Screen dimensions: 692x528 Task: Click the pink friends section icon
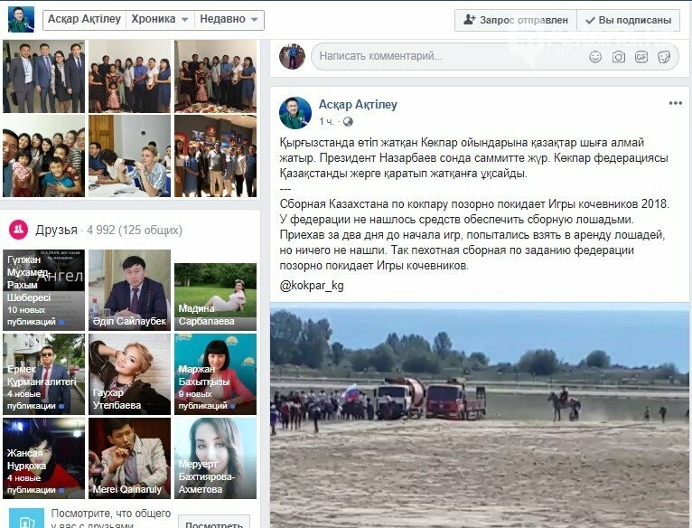point(19,230)
